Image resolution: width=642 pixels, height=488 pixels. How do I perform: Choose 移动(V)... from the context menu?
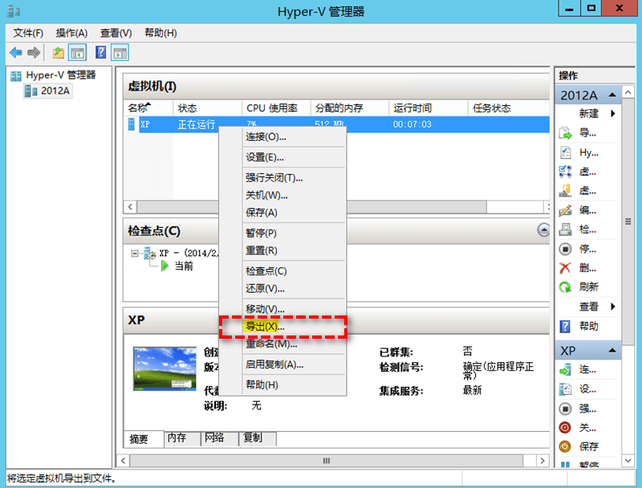click(282, 309)
